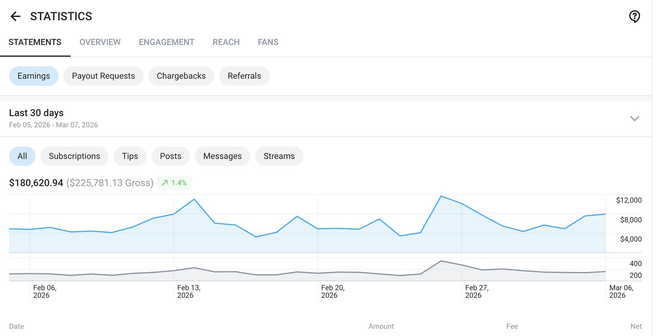
Task: Click the Feb 27, 2026 axis label
Action: click(477, 292)
